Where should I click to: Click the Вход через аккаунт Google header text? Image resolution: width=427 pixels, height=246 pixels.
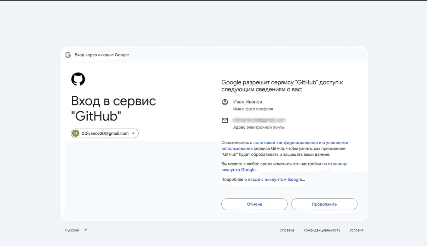click(102, 55)
